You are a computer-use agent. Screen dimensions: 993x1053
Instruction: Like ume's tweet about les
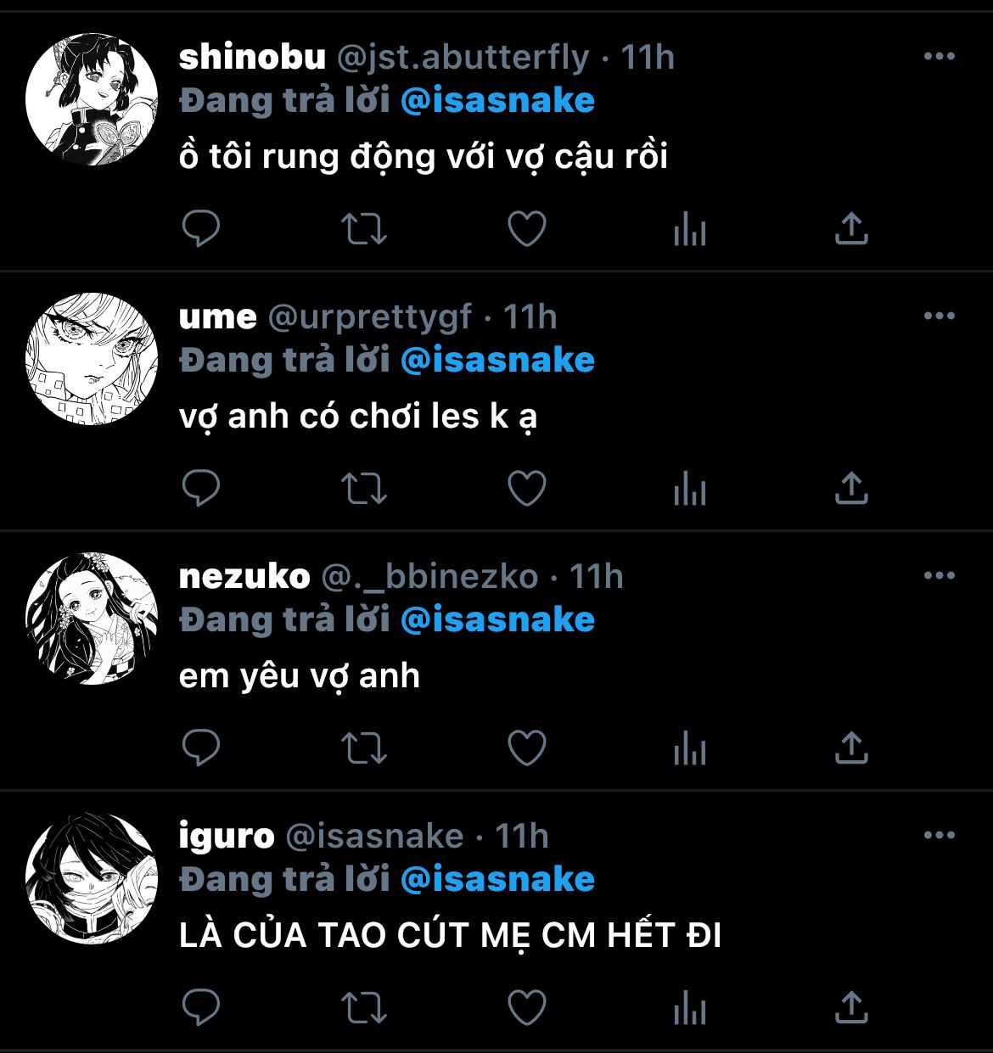point(526,489)
